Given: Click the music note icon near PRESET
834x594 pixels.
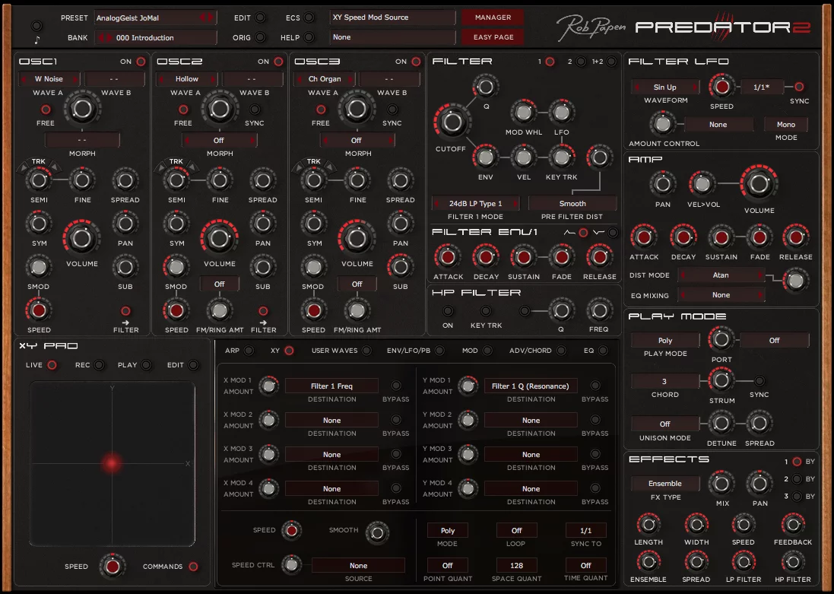Looking at the screenshot, I should [x=36, y=40].
